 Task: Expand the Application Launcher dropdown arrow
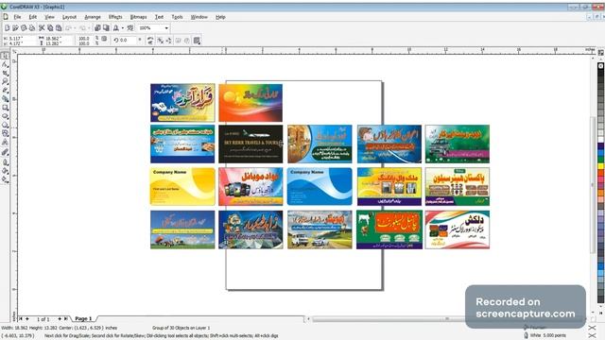pos(123,28)
